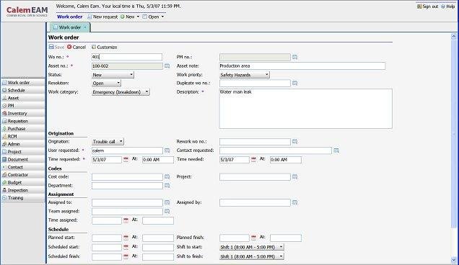Click the Save button
Screen dimensions: 459x265
click(56, 47)
